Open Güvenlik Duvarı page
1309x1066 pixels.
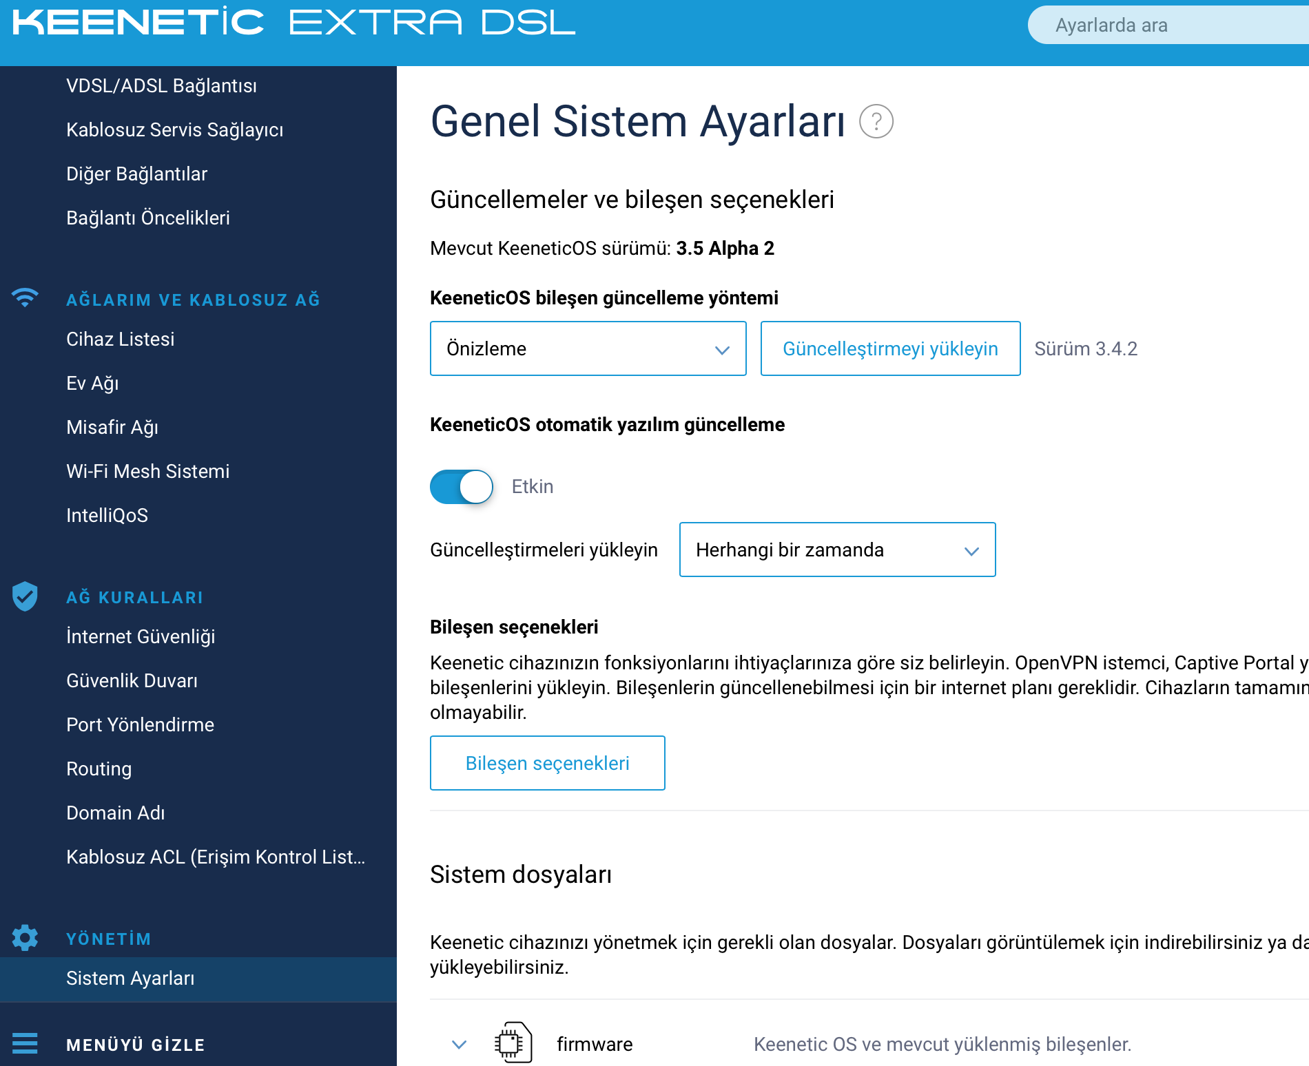pyautogui.click(x=132, y=680)
